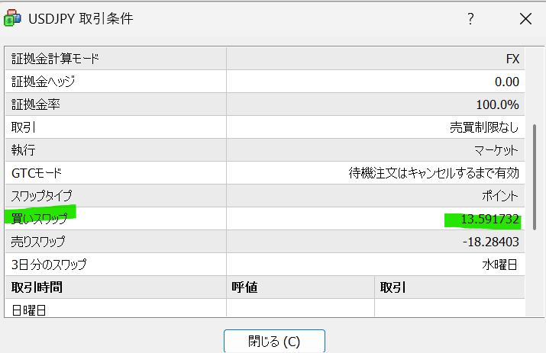Click the 取引 column header

(393, 287)
